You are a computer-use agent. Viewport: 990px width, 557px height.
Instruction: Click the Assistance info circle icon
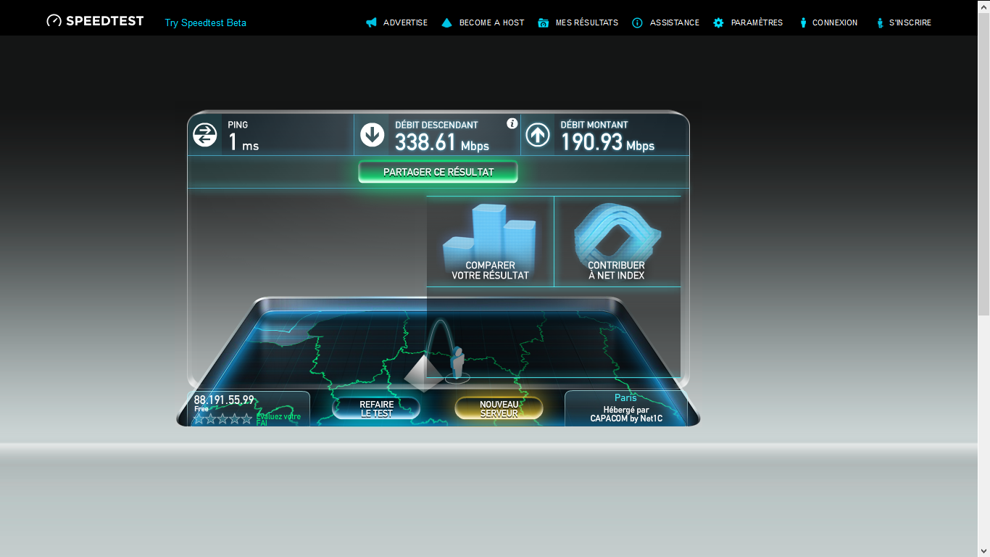point(637,22)
